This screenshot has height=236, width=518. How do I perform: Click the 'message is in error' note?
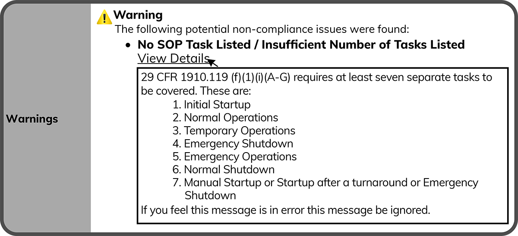pos(286,210)
